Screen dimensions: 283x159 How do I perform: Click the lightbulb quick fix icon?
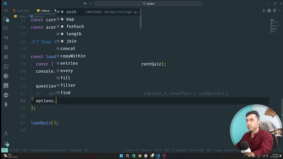(32, 99)
